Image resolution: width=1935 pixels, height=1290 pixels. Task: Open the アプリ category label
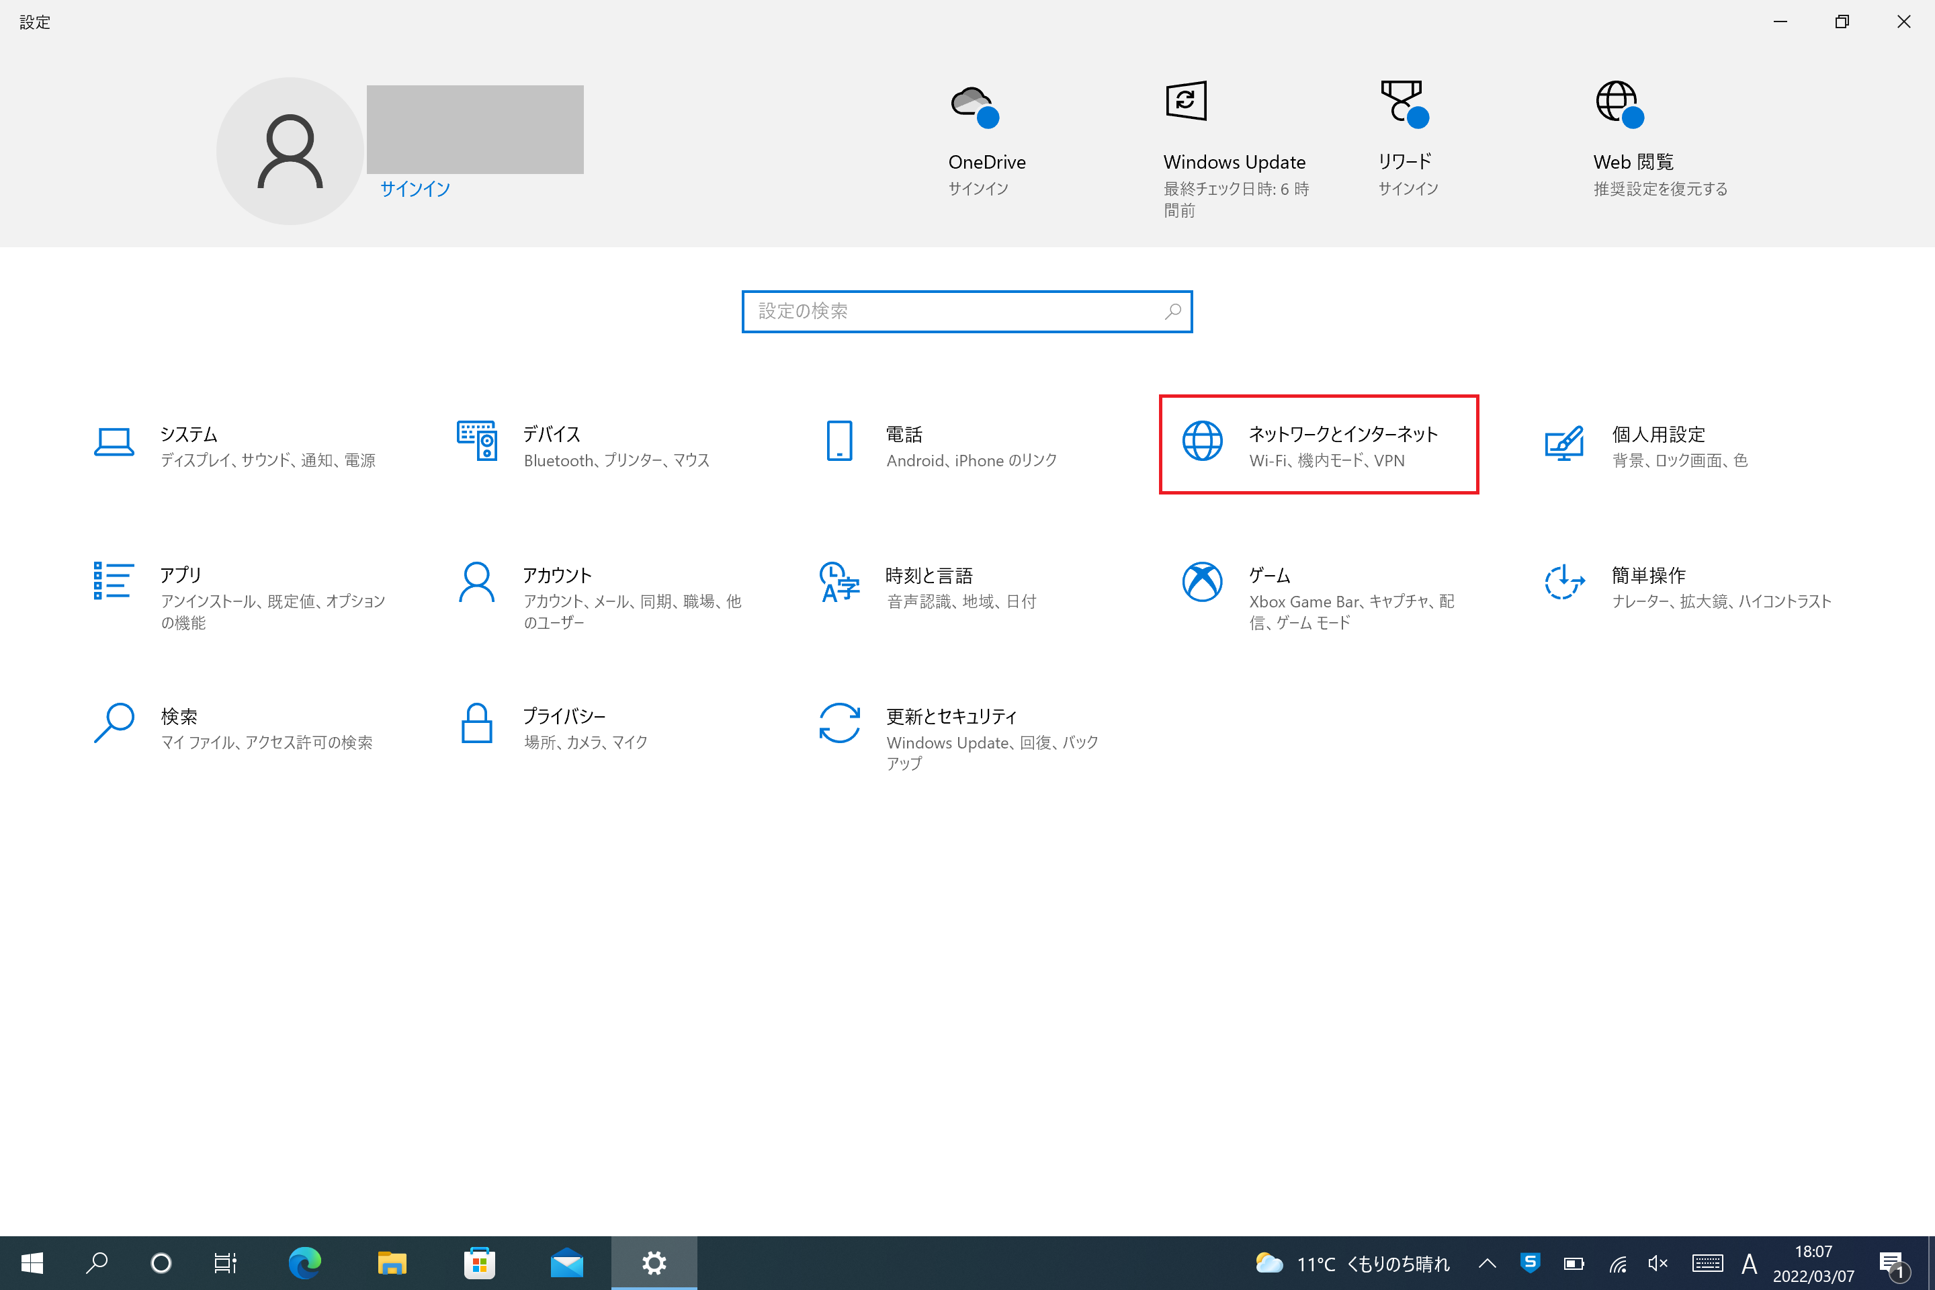point(181,574)
